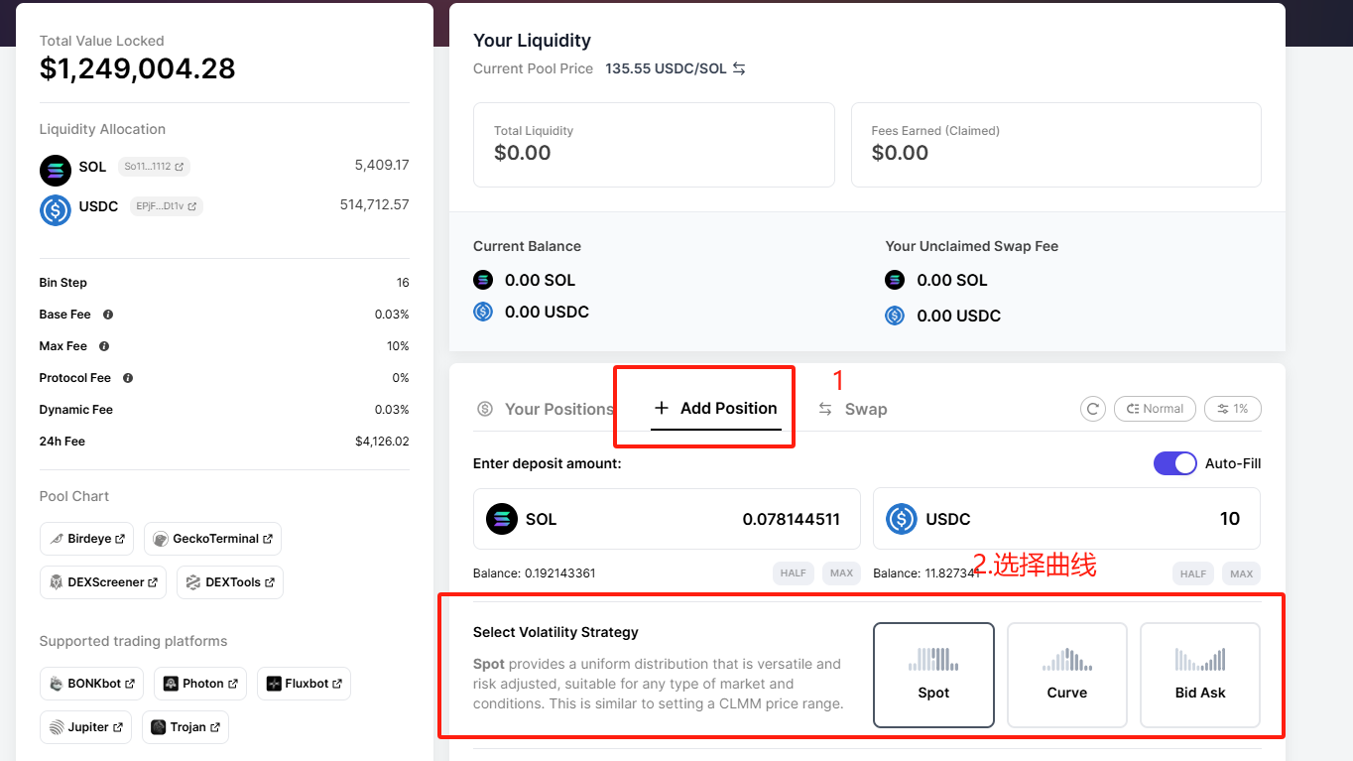Viewport: 1353px width, 761px height.
Task: Show Max Fee info tooltip icon
Action: [x=104, y=346]
